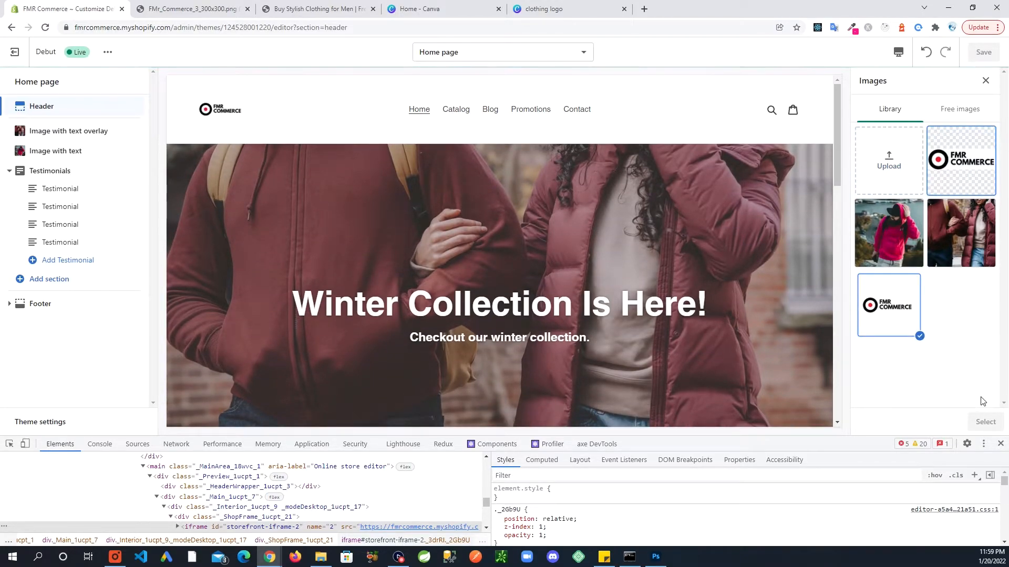Open DevTools customize three-dot menu
The image size is (1009, 567).
(984, 444)
